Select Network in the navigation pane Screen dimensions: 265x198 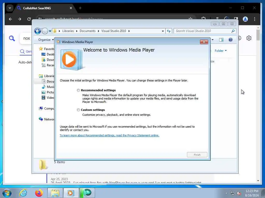coord(47,119)
